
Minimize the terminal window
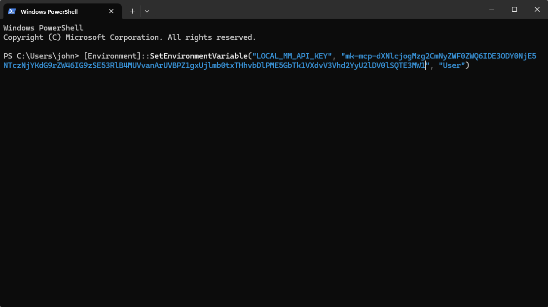pos(492,9)
